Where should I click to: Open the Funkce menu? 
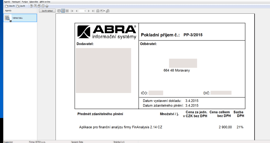pyautogui.click(x=25, y=2)
